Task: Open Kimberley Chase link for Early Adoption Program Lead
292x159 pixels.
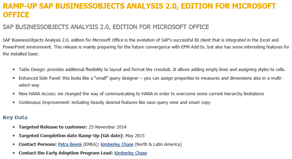Action: (x=131, y=153)
